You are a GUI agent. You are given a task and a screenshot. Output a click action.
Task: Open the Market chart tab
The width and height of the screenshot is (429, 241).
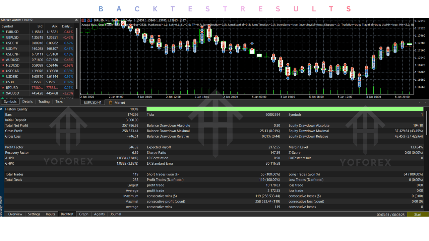point(117,103)
